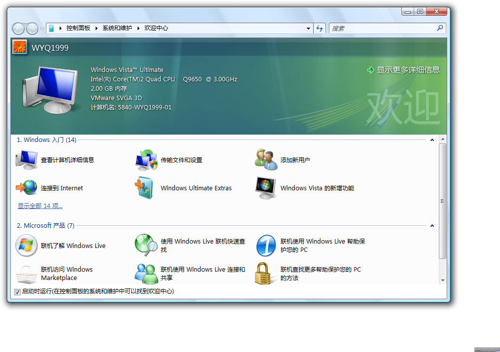
Task: Click Windows Live 连接和共享 people icon
Action: point(146,274)
